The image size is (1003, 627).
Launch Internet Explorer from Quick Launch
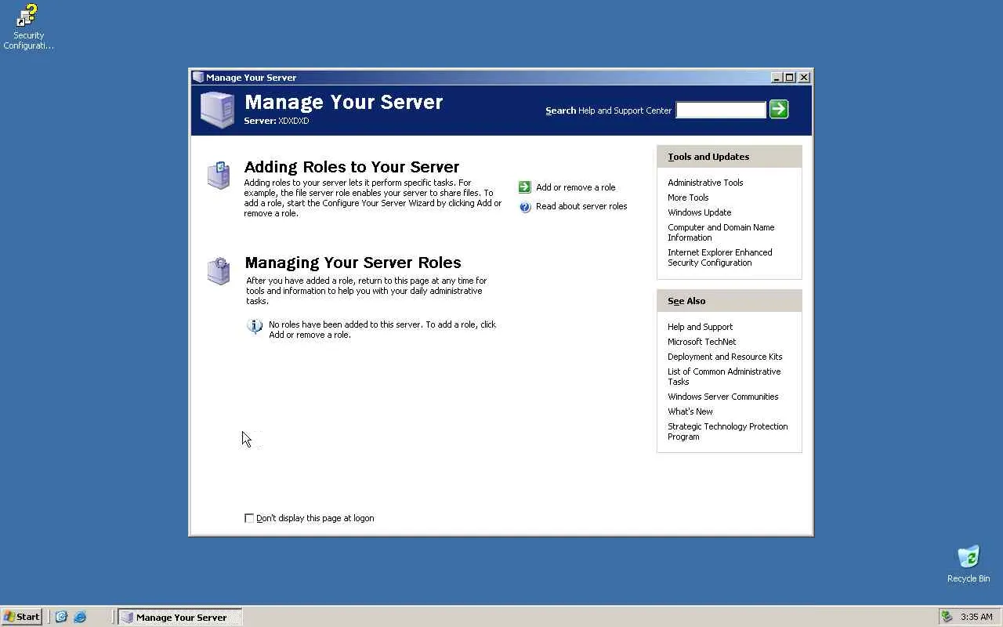[80, 617]
